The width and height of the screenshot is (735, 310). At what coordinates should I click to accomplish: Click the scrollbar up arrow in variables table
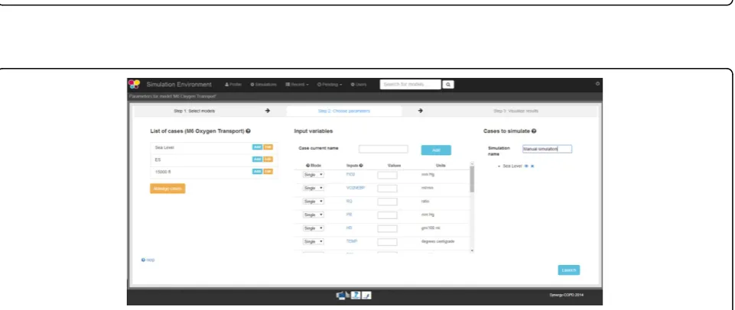472,163
